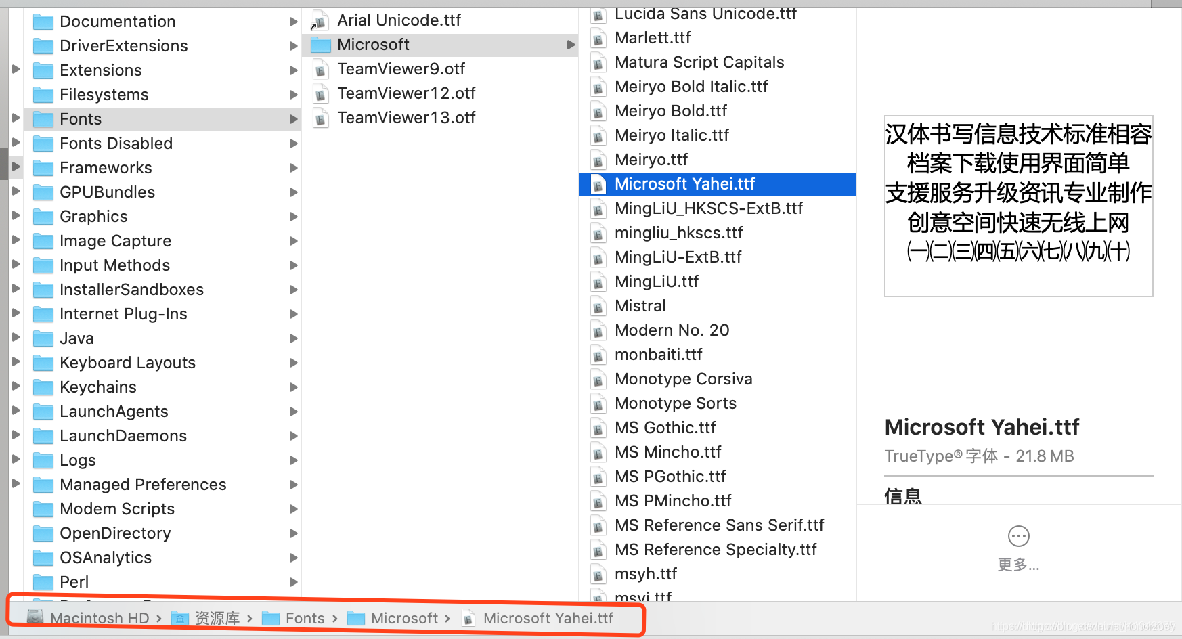Click the msyh.ttf font file icon
This screenshot has height=639, width=1182.
point(598,574)
